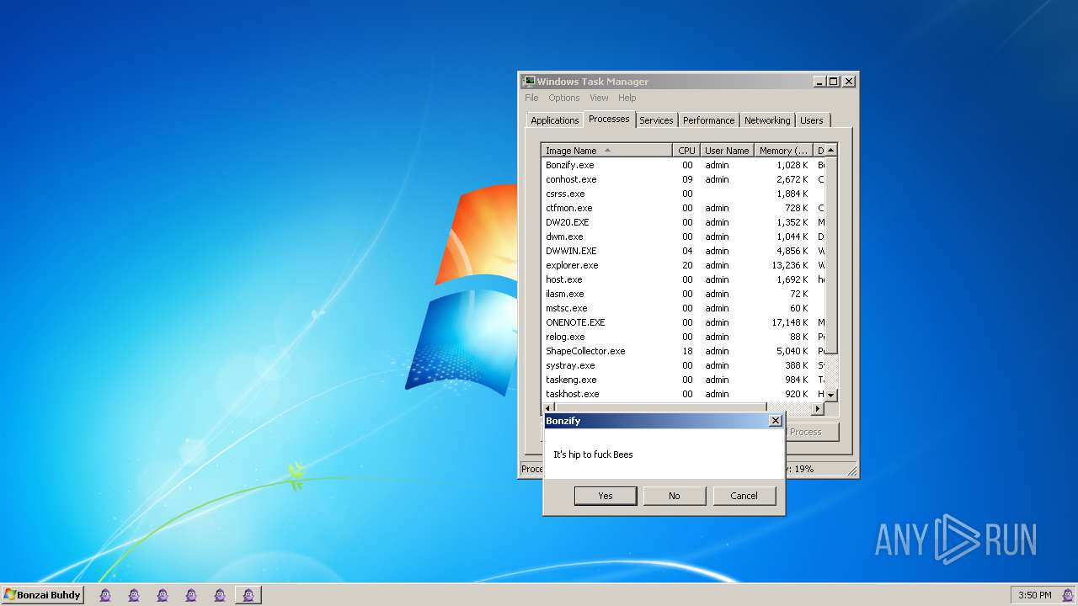Select the taskhost.exe process

point(682,394)
